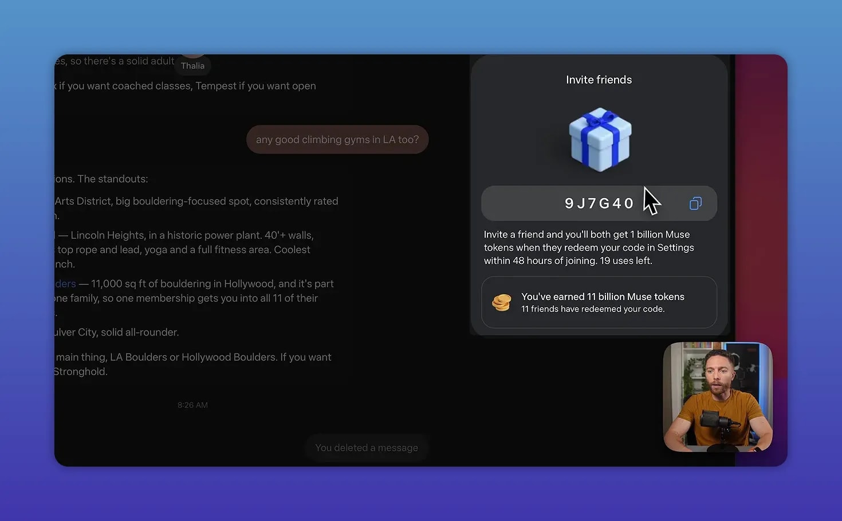This screenshot has height=521, width=842.
Task: Click the "Lincoln Heights, in a historic power plant" line
Action: click(x=184, y=235)
